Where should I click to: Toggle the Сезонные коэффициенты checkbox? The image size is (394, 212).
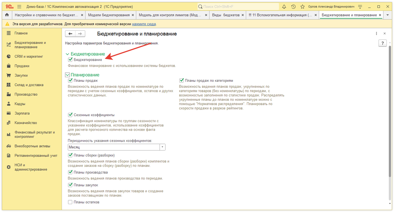70,115
